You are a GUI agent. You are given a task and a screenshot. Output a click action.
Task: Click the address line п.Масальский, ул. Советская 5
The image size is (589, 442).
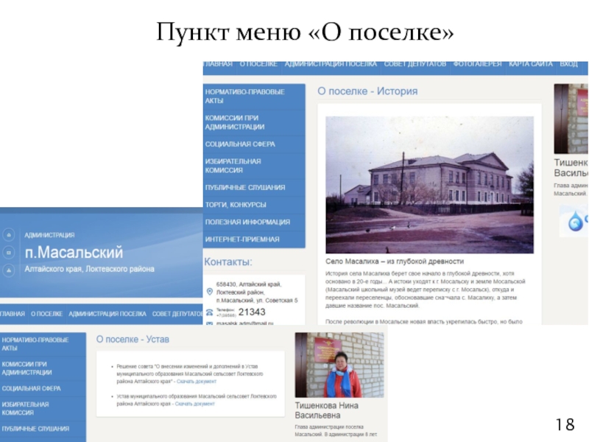[257, 301]
